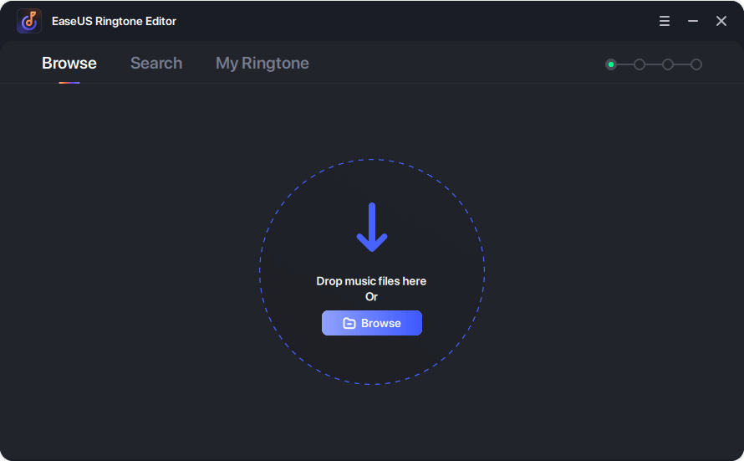744x461 pixels.
Task: Click the 'Or' text above Browse button
Action: click(371, 297)
